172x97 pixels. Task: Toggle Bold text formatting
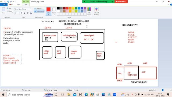(21, 13)
